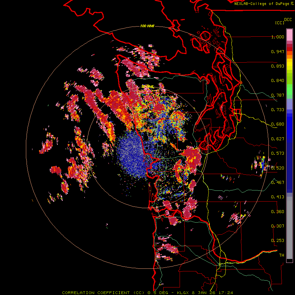
Task: Select the 0.947 scale value
Action: tap(278, 51)
